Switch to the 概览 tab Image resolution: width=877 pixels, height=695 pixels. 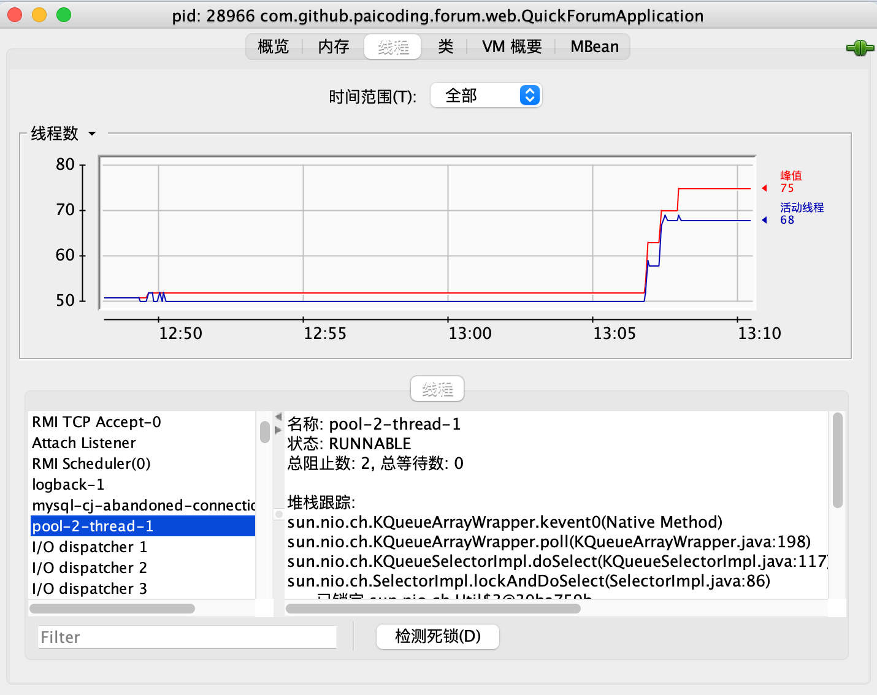[x=274, y=47]
